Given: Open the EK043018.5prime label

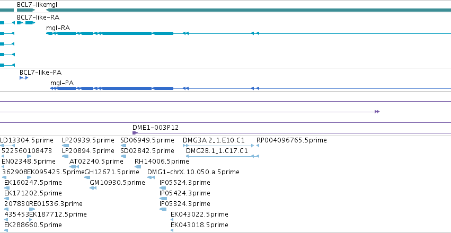Looking at the screenshot, I should click(199, 225).
